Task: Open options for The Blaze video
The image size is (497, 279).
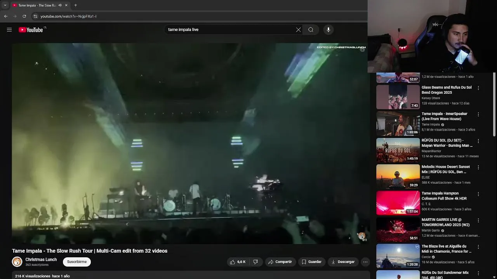Action: [478, 247]
